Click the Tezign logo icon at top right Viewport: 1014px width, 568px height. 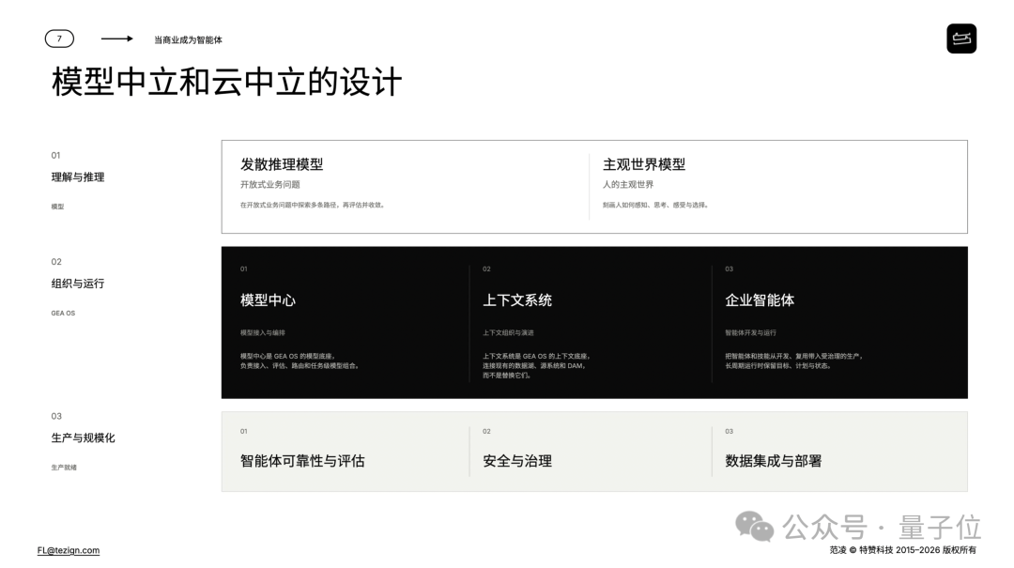(961, 38)
